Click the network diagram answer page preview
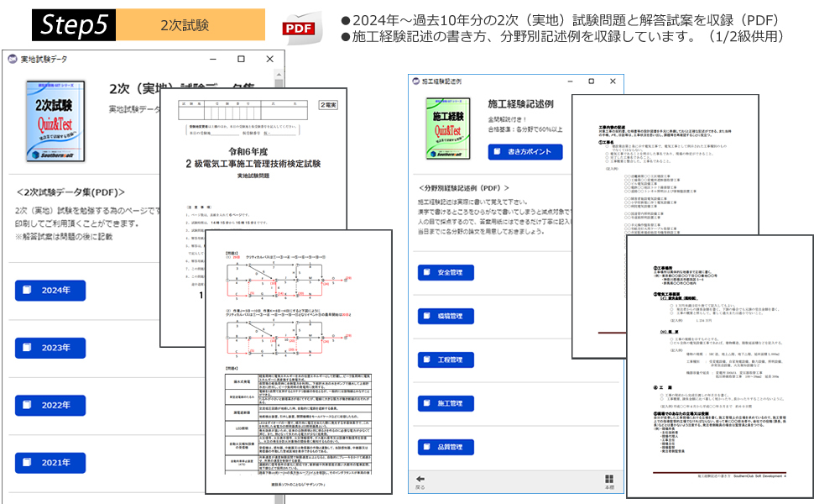This screenshot has width=814, height=504. pyautogui.click(x=299, y=362)
